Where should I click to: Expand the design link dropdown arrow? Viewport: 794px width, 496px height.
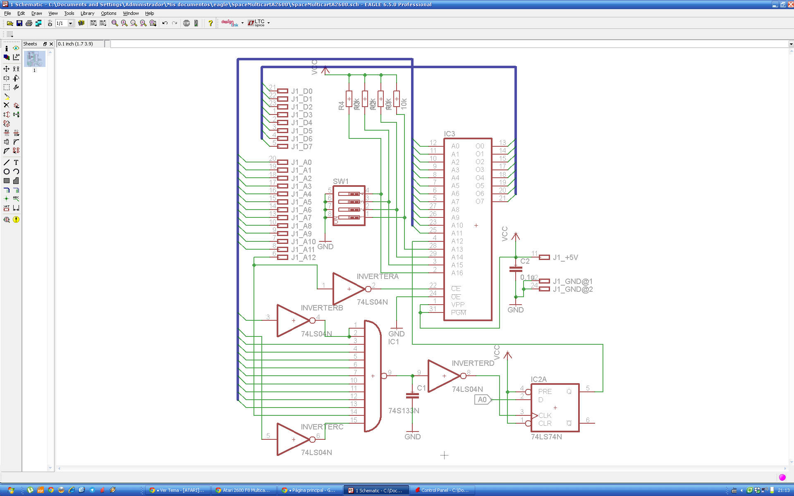coord(242,23)
